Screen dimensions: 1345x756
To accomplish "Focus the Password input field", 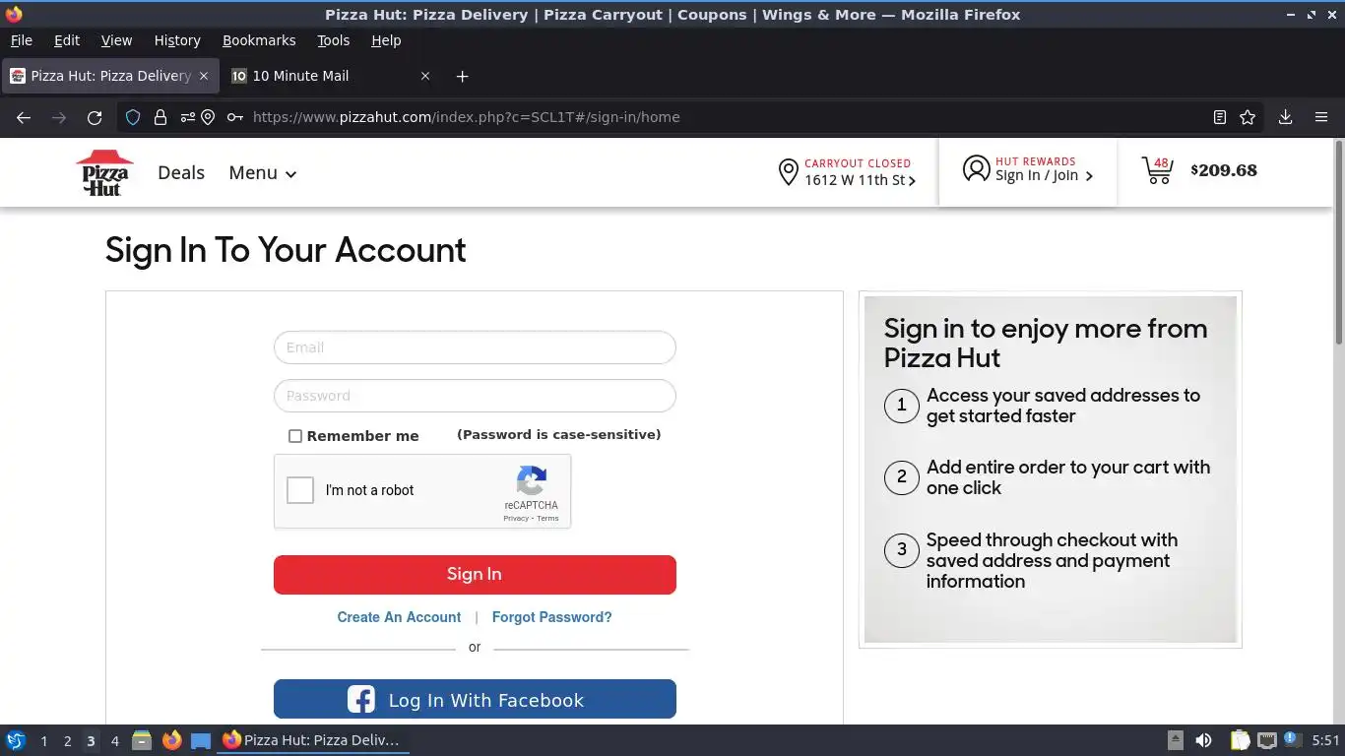I will click(x=475, y=396).
